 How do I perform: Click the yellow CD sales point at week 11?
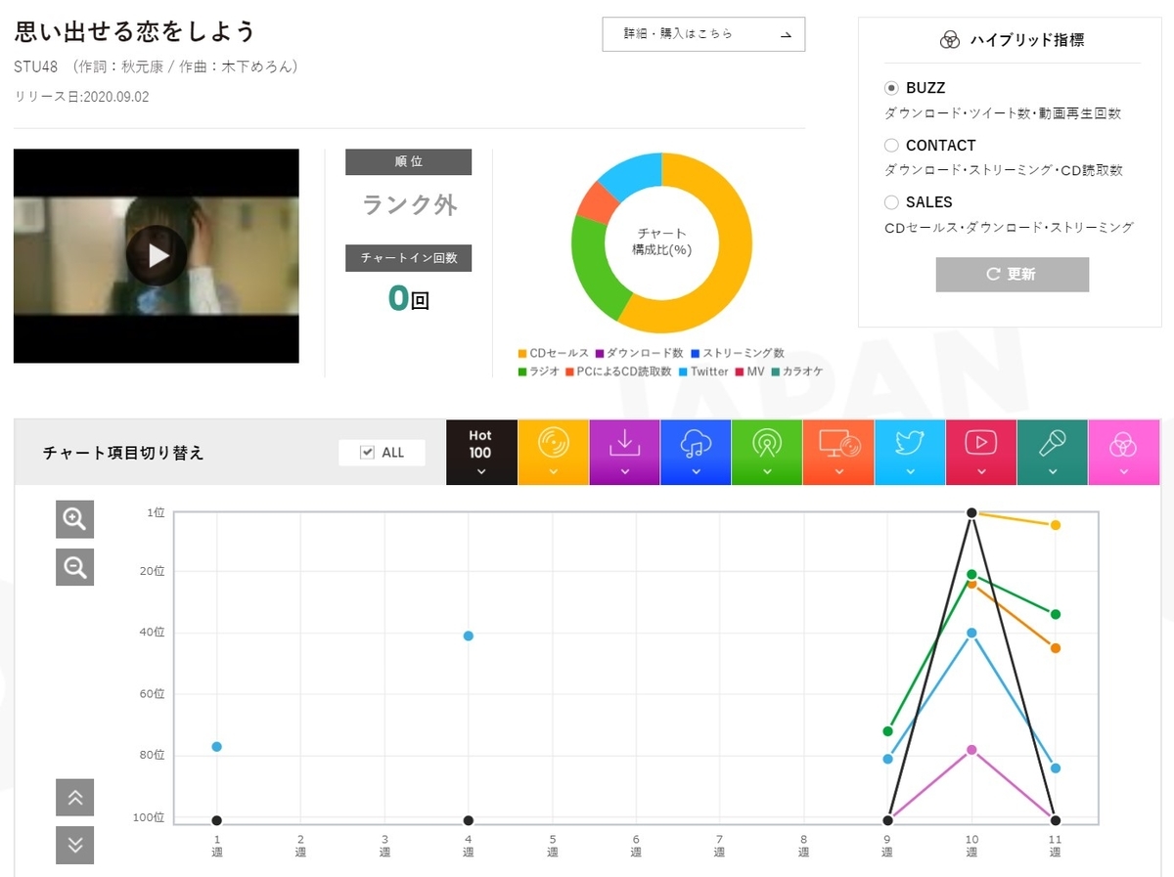click(x=1056, y=525)
